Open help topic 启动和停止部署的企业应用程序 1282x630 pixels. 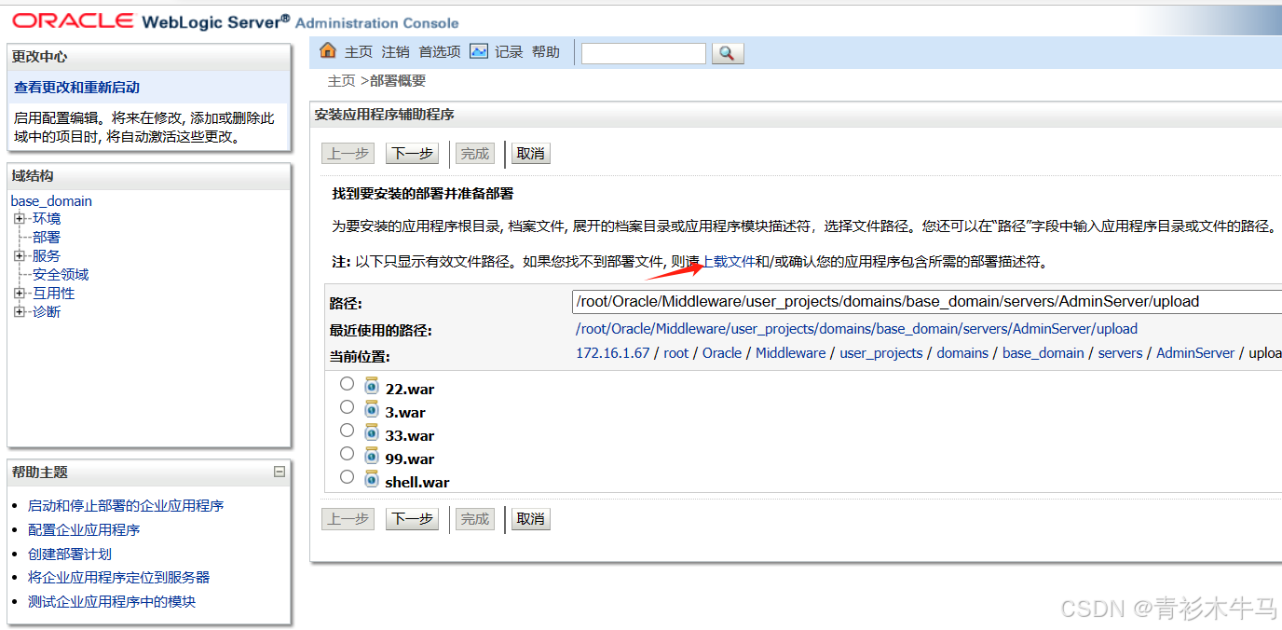[126, 506]
